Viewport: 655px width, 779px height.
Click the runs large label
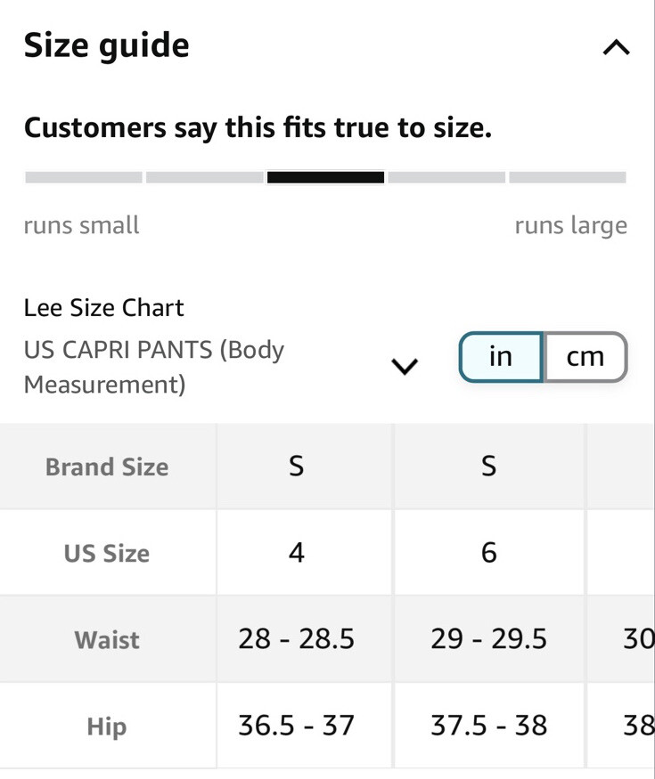[x=571, y=225]
